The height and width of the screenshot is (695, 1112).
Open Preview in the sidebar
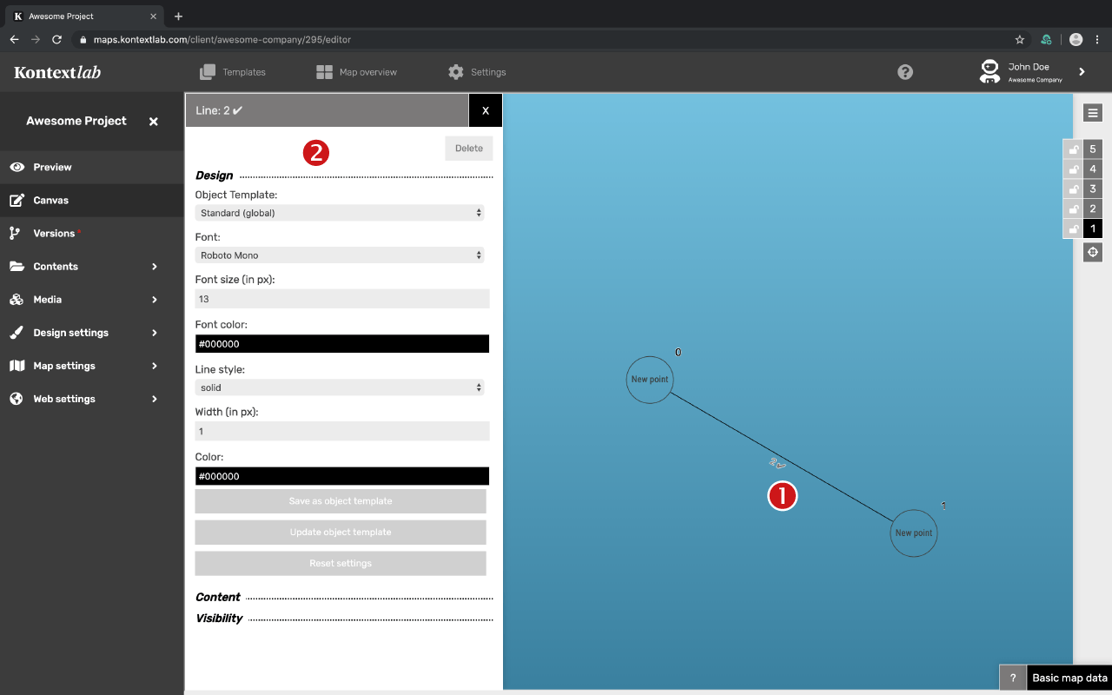click(x=91, y=167)
